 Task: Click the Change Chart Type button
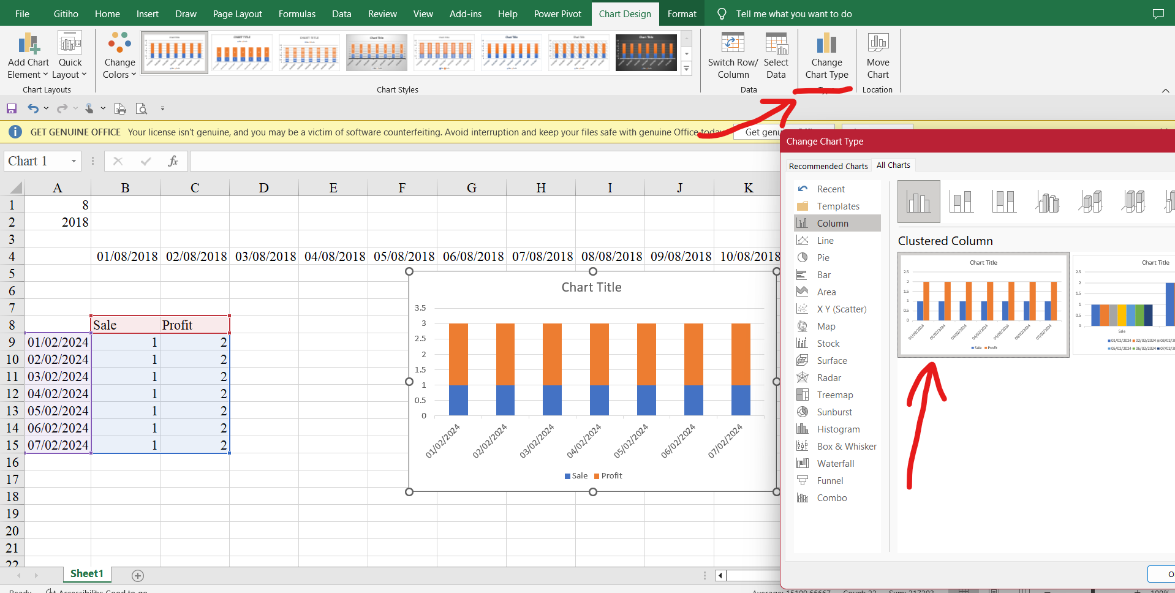(x=826, y=56)
